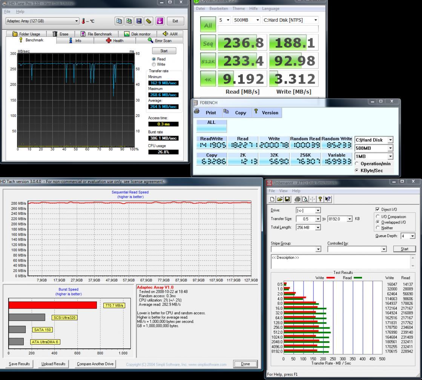Select the Read radio button in HD Tune

click(153, 59)
